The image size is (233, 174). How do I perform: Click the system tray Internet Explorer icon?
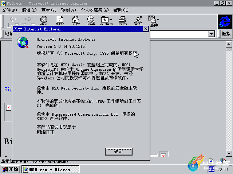point(211,161)
